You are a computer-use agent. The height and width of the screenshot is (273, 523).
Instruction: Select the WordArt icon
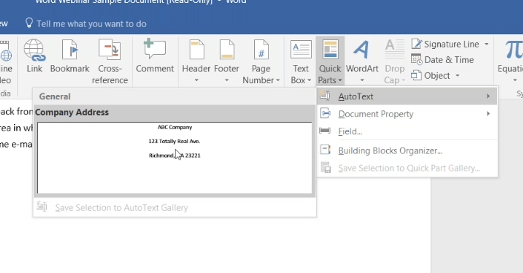click(x=362, y=50)
